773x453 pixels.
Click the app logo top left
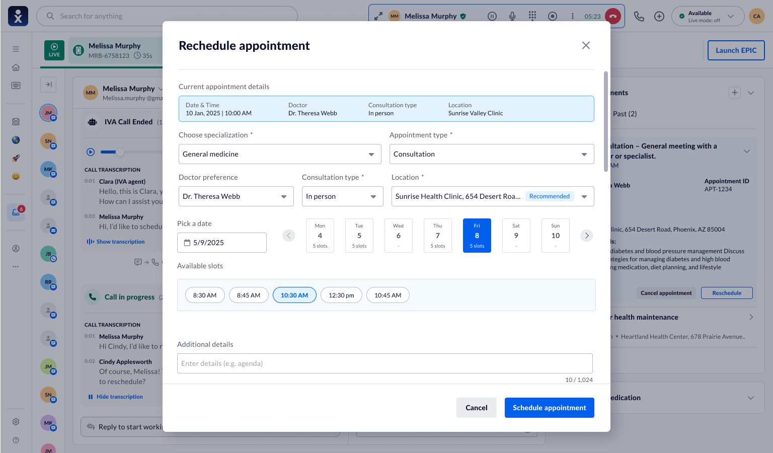[18, 16]
